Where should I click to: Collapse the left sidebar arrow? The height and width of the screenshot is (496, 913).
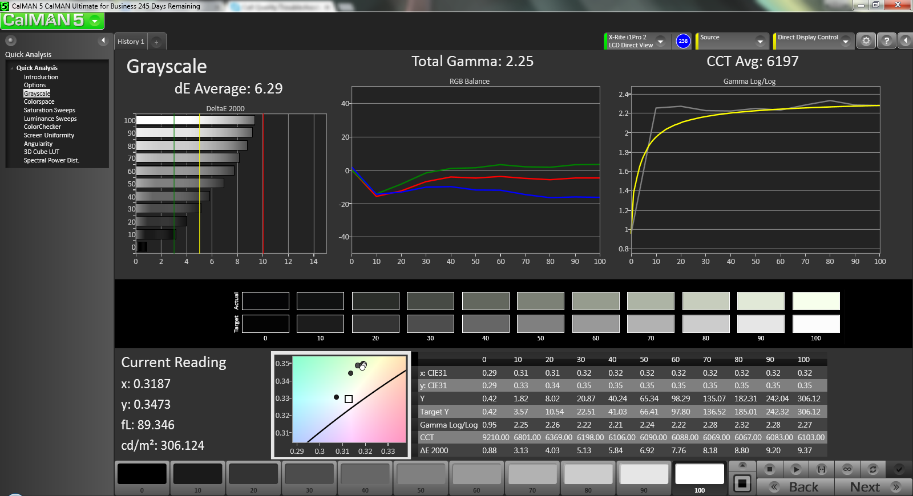[103, 40]
